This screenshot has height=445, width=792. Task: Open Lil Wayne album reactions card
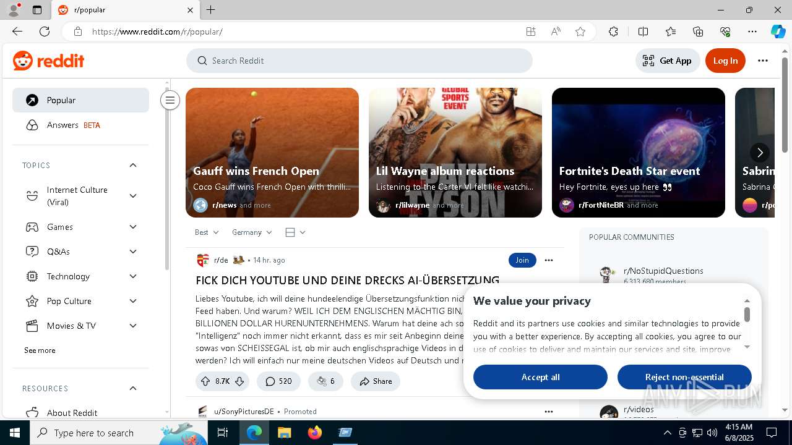(x=455, y=153)
